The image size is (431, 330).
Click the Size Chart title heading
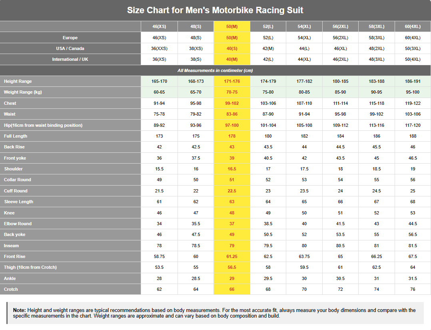pyautogui.click(x=215, y=10)
